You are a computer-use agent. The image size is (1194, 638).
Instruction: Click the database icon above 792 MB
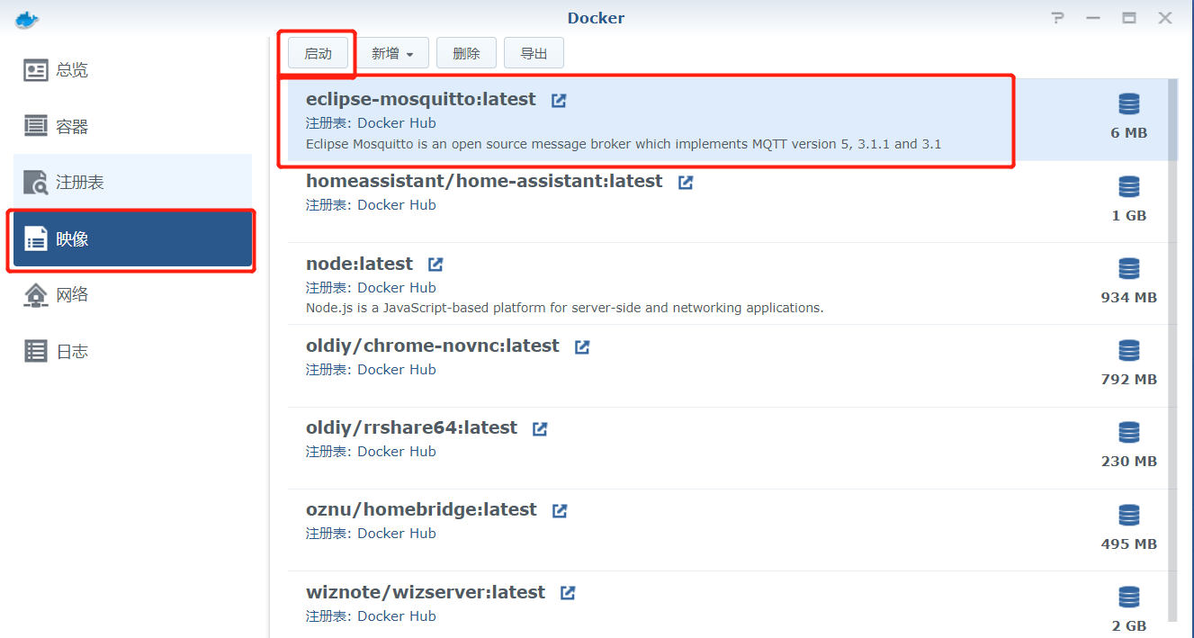(1129, 351)
